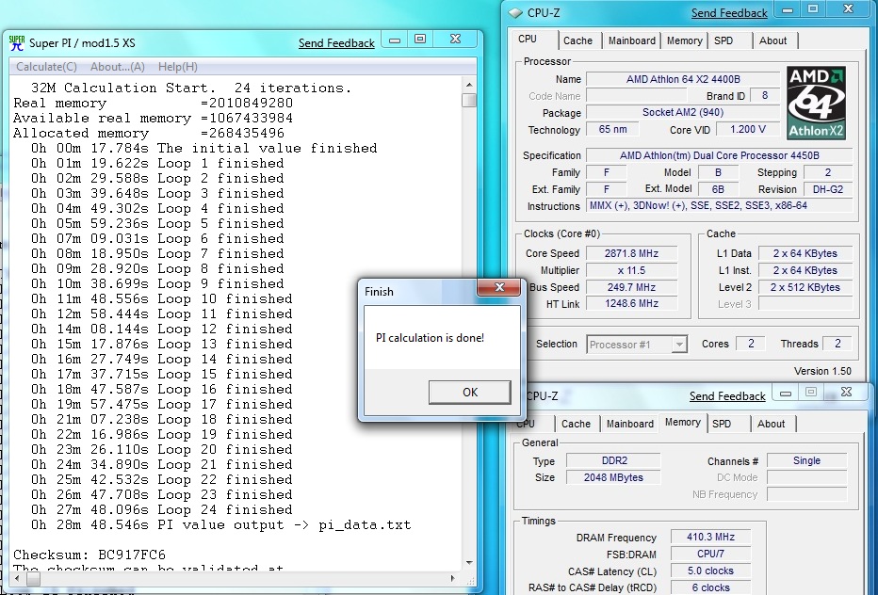Select Memory tab in lower CPU-Z window
The image size is (878, 595).
pyautogui.click(x=683, y=422)
